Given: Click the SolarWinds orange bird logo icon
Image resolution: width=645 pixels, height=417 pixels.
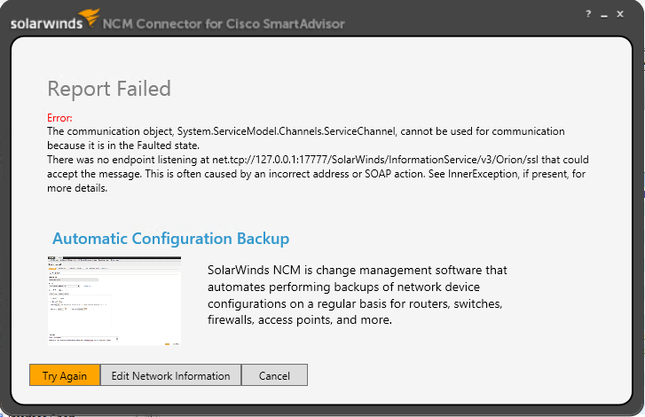Looking at the screenshot, I should click(89, 16).
